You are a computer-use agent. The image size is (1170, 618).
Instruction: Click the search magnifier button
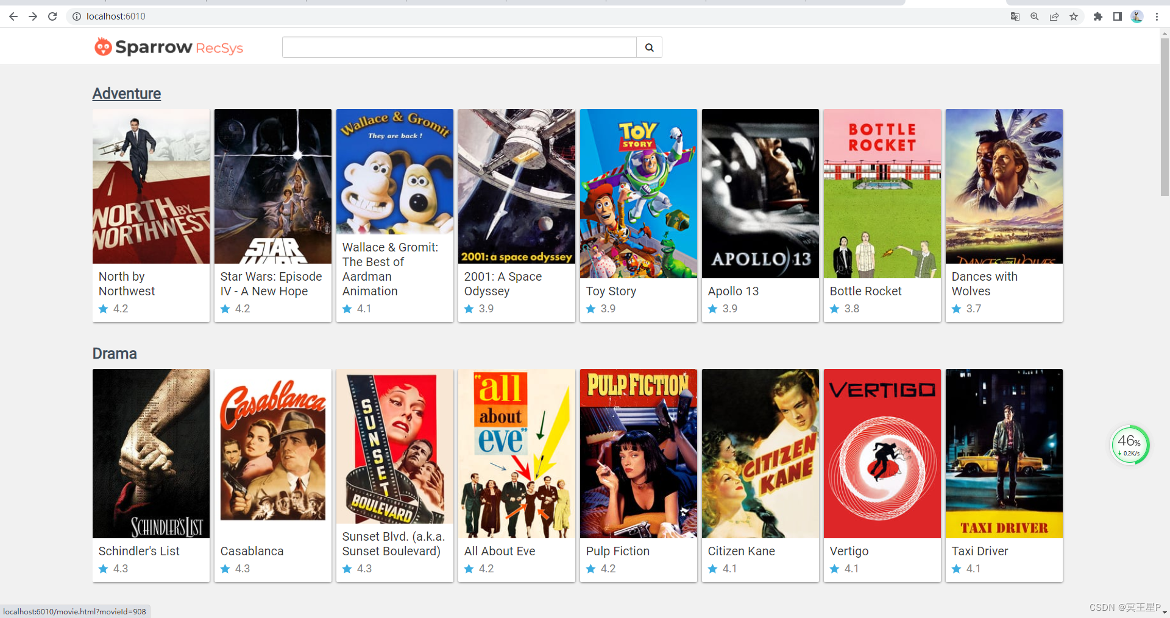point(650,47)
